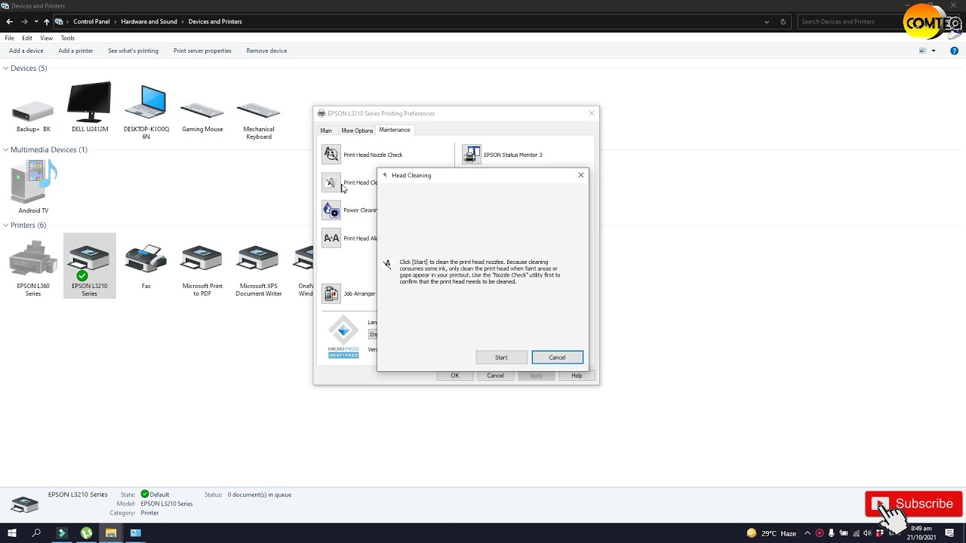This screenshot has width=966, height=543.
Task: Click OK in Printing Preferences
Action: coord(455,376)
